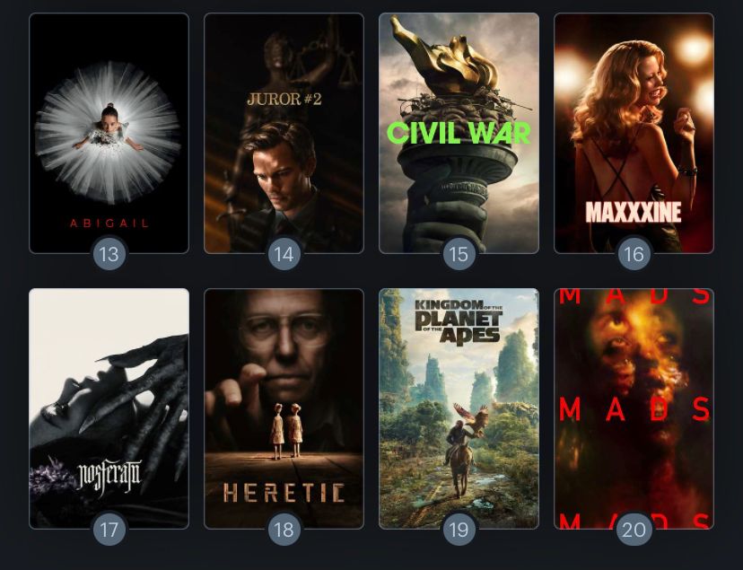Click the MaXXXine movie poster
743x570 pixels.
634,133
